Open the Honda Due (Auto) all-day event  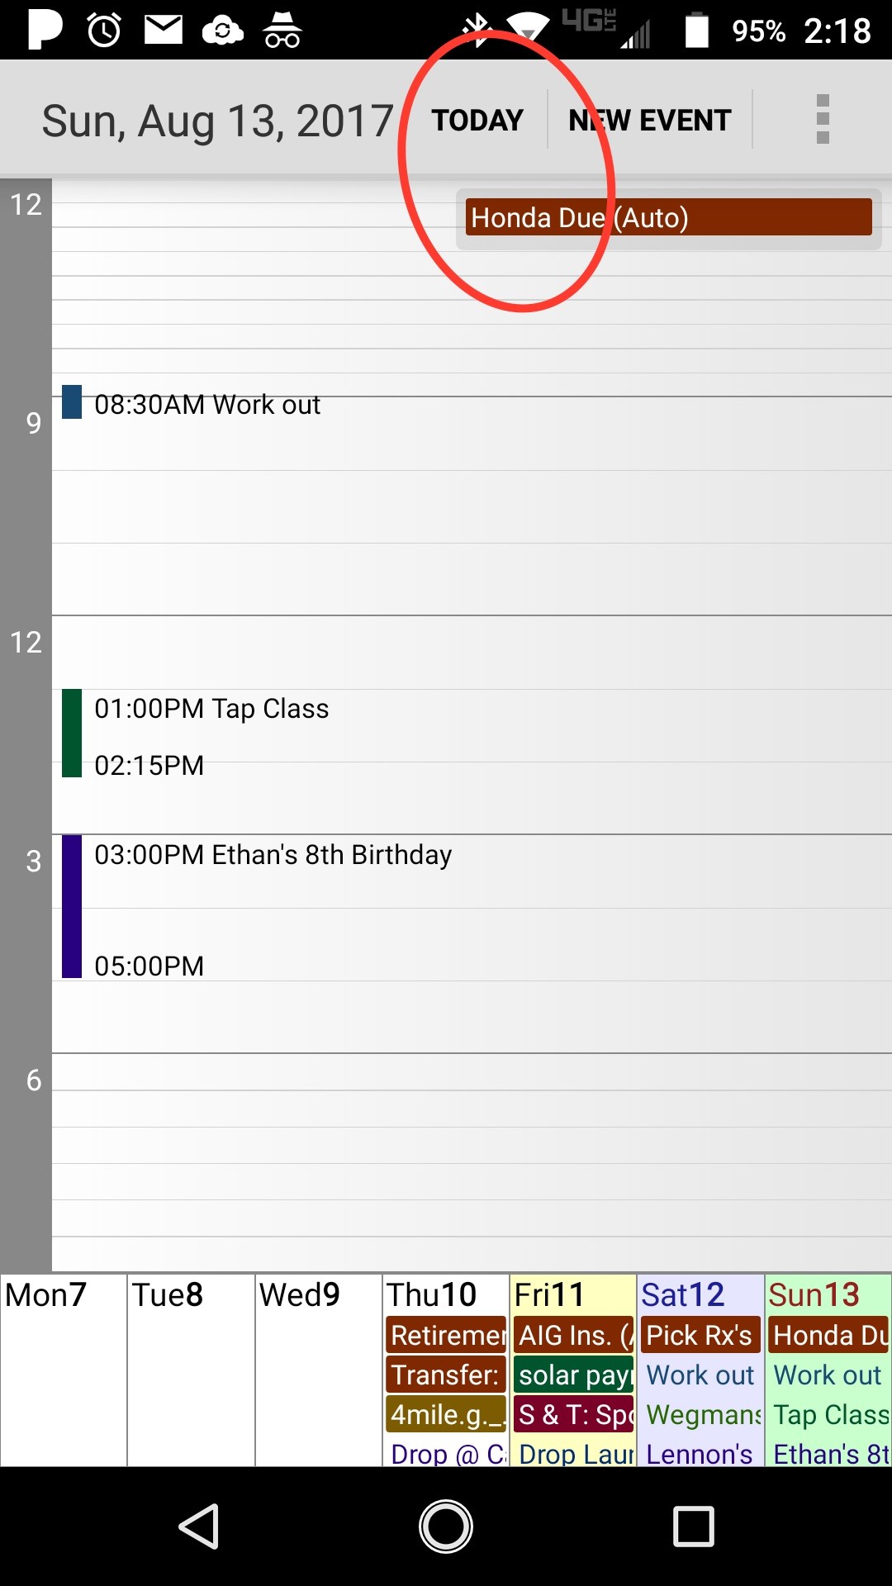point(668,217)
